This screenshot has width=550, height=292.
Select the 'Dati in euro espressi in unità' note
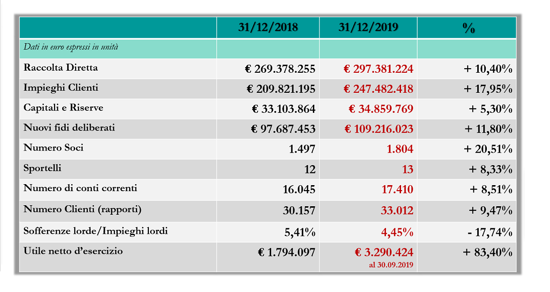(71, 47)
